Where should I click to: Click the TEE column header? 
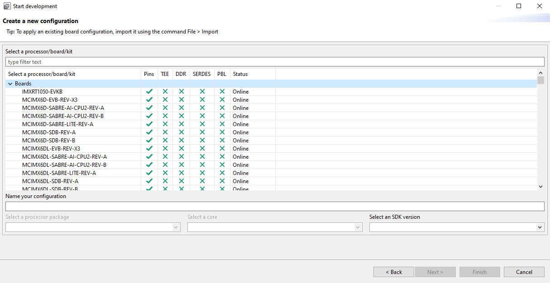(x=165, y=74)
